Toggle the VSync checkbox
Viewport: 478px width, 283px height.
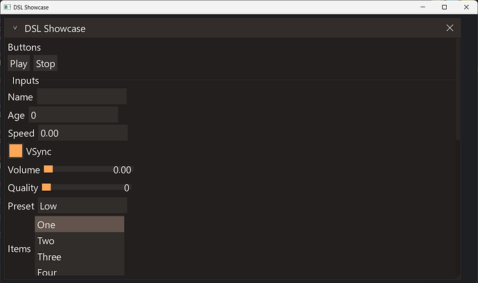15,151
